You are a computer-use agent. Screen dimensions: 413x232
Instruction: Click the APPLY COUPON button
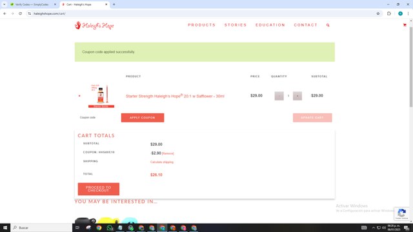[x=143, y=117]
